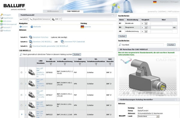Viewport: 180px width, 118px height.
Task: Click the Registrieren pencil icon
Action: point(1,18)
